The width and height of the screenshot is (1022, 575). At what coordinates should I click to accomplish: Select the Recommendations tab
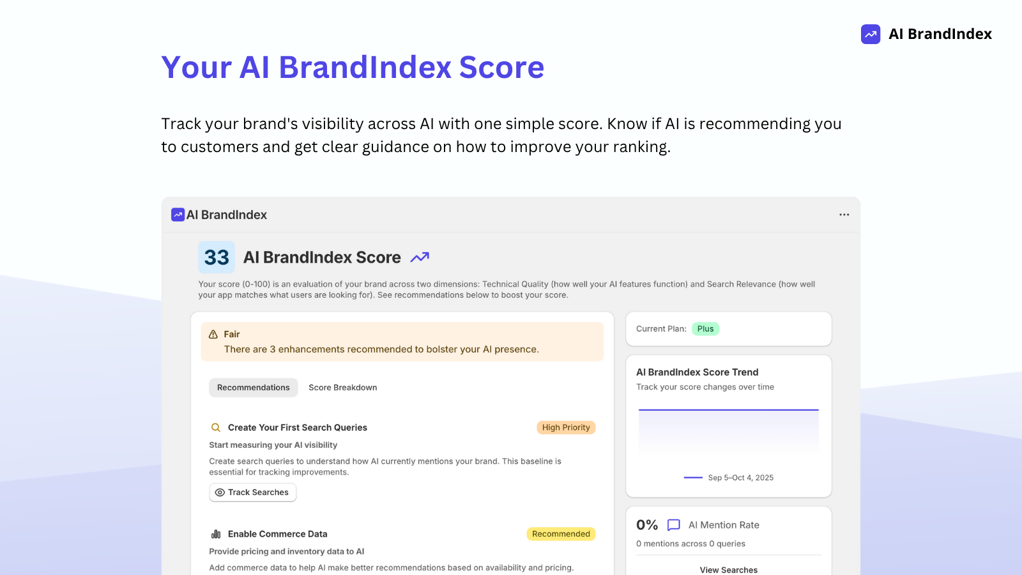[x=253, y=387]
